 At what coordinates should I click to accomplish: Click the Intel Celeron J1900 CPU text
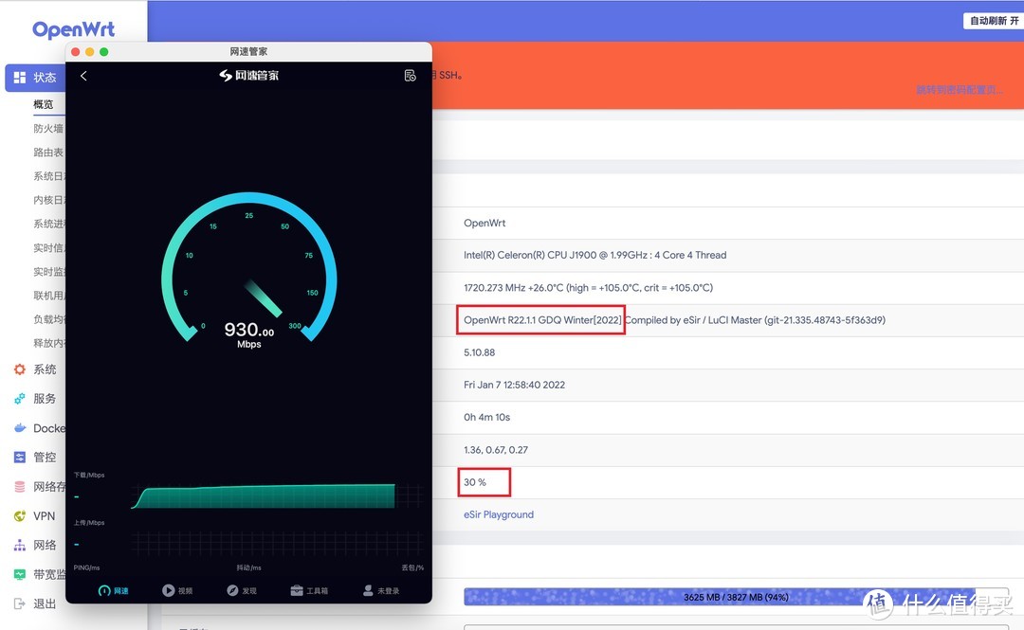[594, 255]
